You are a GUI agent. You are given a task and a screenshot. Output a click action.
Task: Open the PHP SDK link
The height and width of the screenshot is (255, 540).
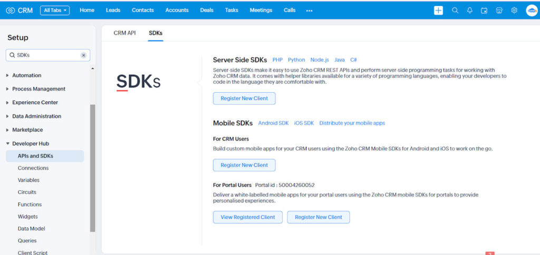click(277, 60)
